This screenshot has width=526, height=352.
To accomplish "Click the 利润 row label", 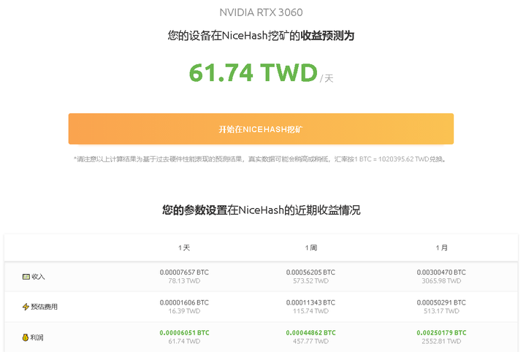I will 37,337.
